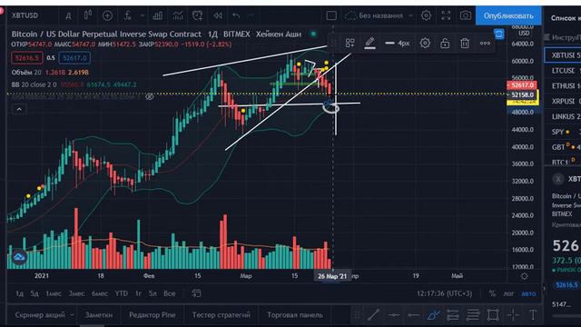Click the 12:17:36 (UTC+3) timezone clock
Image resolution: width=581 pixels, height=327 pixels.
coord(444,293)
